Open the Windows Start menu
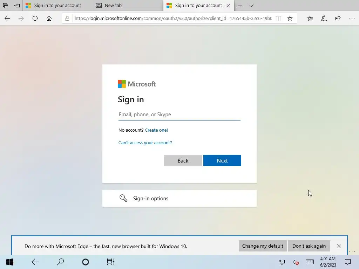 tap(10, 262)
